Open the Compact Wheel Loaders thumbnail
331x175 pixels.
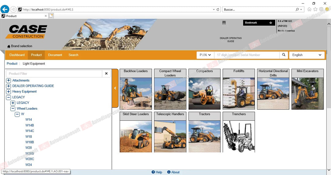click(x=170, y=89)
